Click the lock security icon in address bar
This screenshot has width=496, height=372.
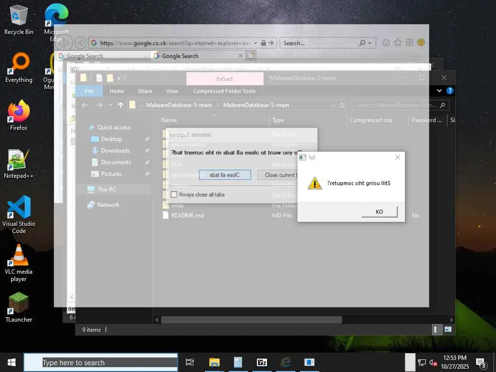coord(263,43)
